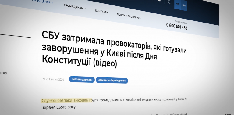Click the Захищаємо Україну разом! tag
Viewport: 234px width, 115px height.
(x=112, y=81)
